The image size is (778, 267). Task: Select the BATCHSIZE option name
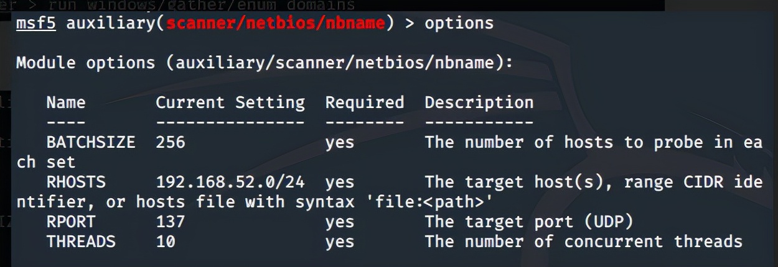click(90, 142)
